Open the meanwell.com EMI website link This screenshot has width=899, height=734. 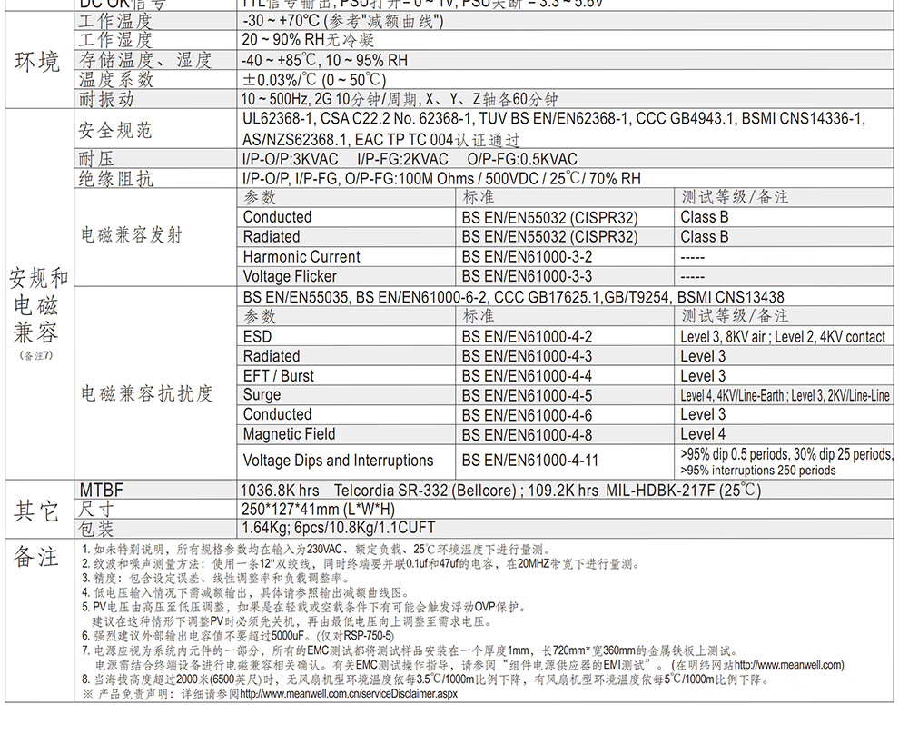788,665
